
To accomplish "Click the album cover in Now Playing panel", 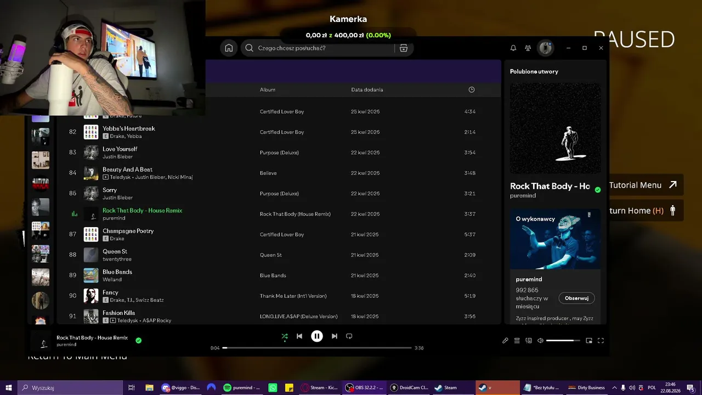I will [555, 128].
